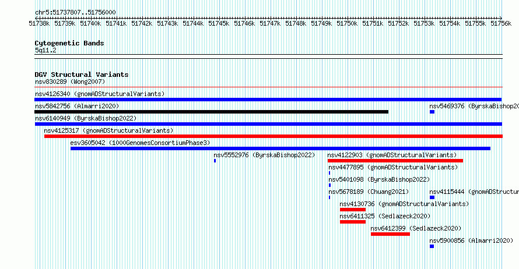
Task: Open nsv5678189 (Chuang2021) label
Action: 369,192
